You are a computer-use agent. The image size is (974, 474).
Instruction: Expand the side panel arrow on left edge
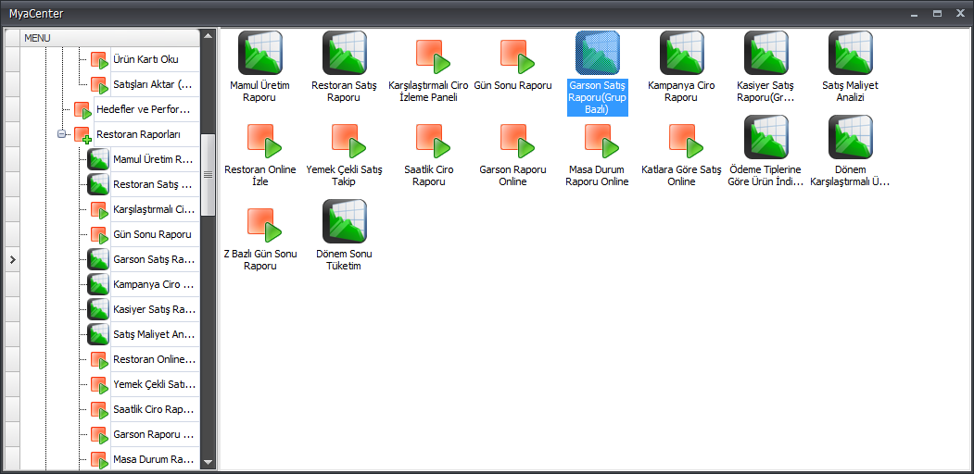click(x=12, y=259)
